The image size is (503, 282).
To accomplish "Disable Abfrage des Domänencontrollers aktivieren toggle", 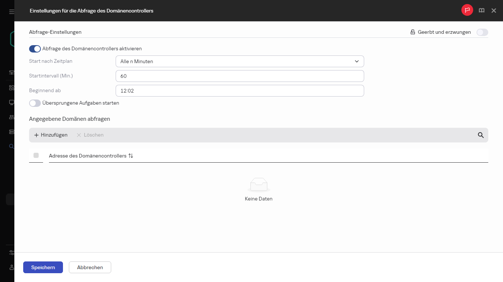I will 35,49.
